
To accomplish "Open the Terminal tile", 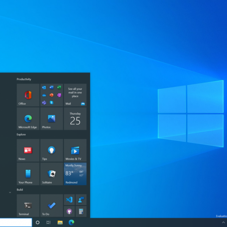I will tap(28, 205).
